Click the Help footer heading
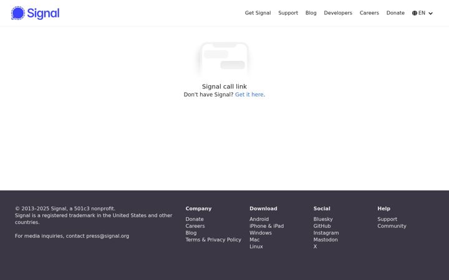This screenshot has width=449, height=280. 384,208
